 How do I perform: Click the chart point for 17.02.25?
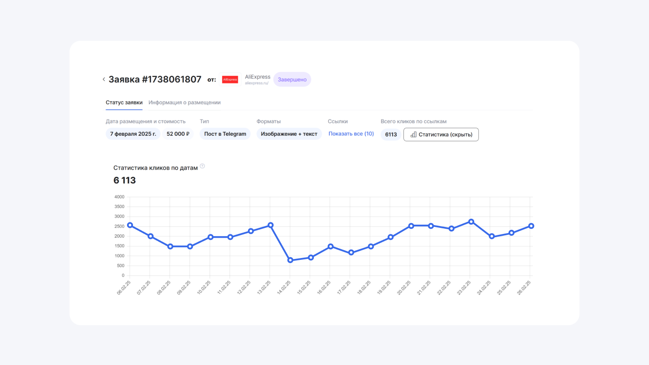pos(351,252)
